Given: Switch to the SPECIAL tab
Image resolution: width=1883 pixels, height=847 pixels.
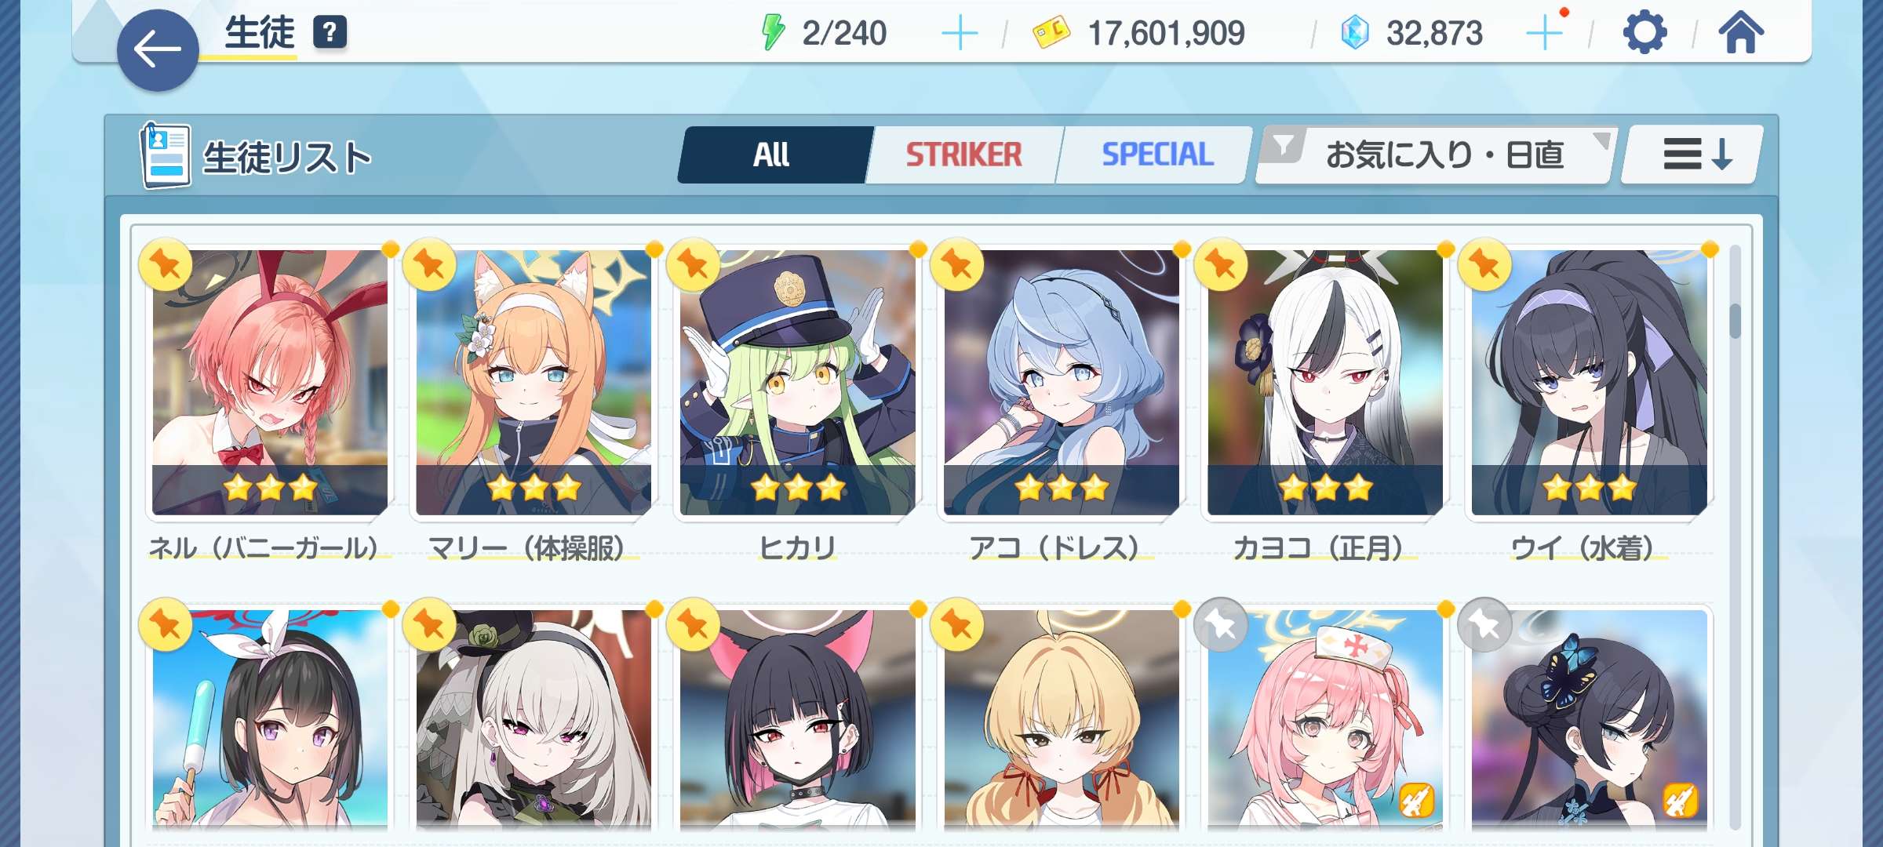Looking at the screenshot, I should pyautogui.click(x=1156, y=154).
